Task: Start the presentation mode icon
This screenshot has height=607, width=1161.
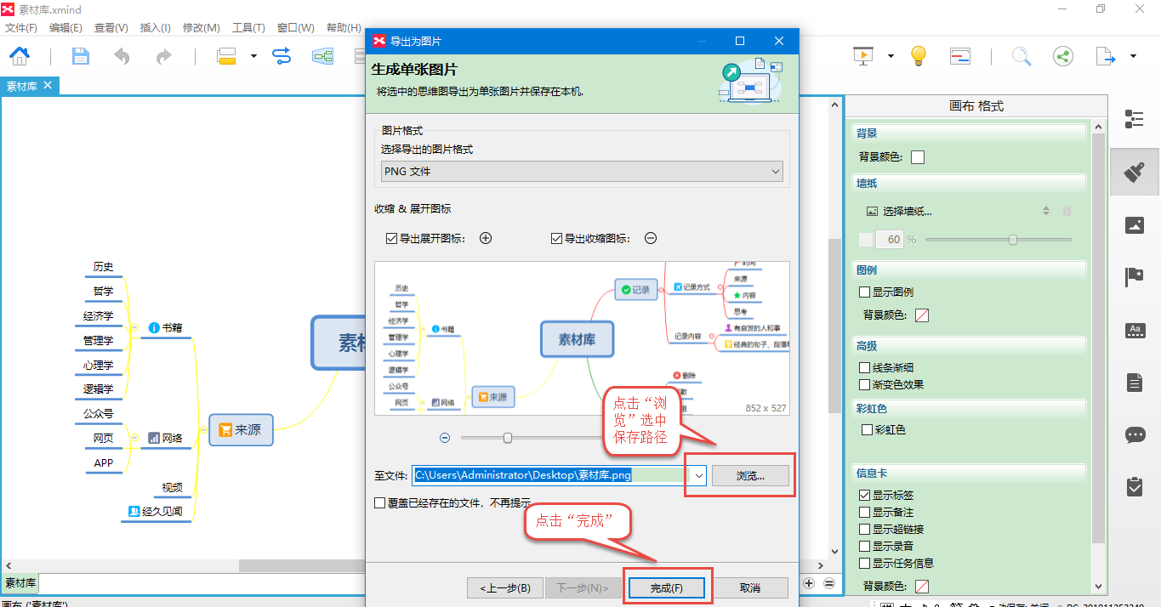Action: point(864,56)
